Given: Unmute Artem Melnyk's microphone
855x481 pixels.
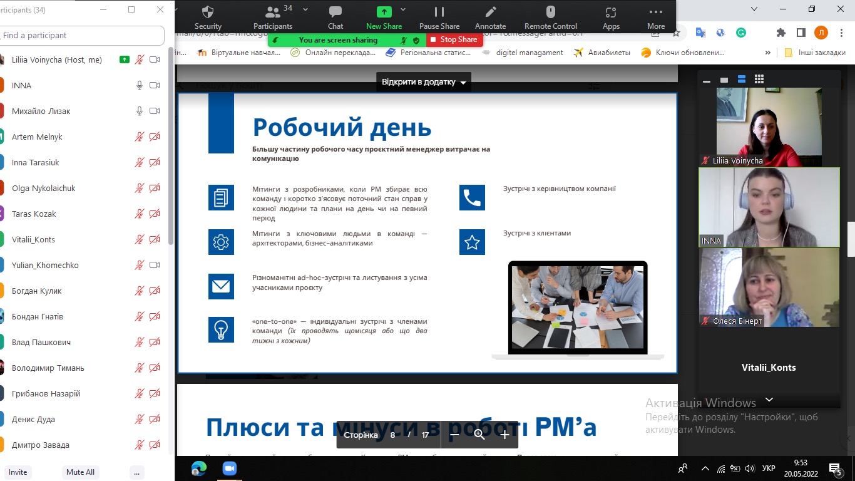Looking at the screenshot, I should point(140,137).
